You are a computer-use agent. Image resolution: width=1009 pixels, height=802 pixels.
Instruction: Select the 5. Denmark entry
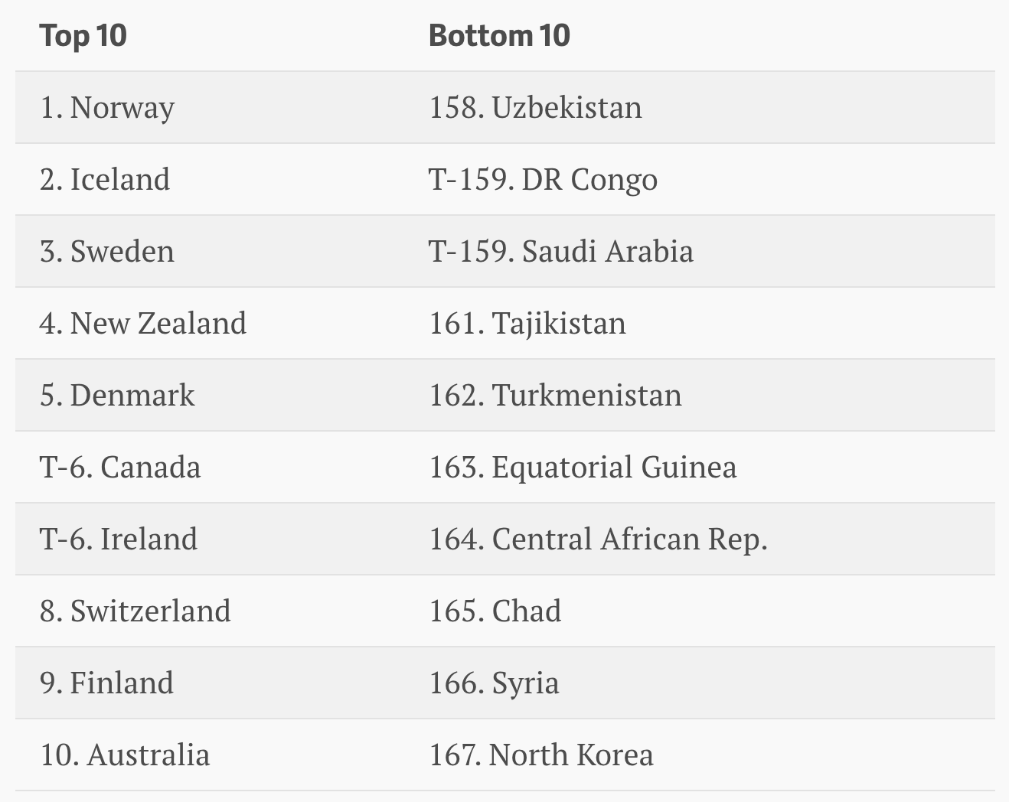117,396
